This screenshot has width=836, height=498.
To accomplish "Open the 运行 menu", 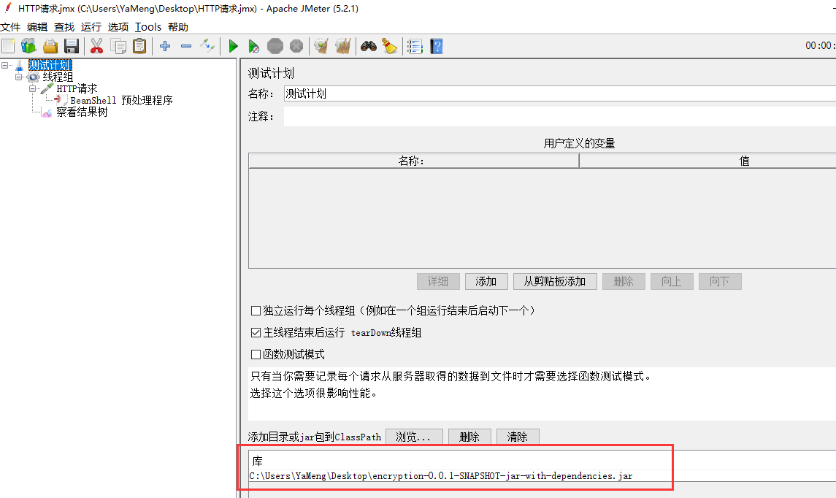I will pyautogui.click(x=91, y=27).
